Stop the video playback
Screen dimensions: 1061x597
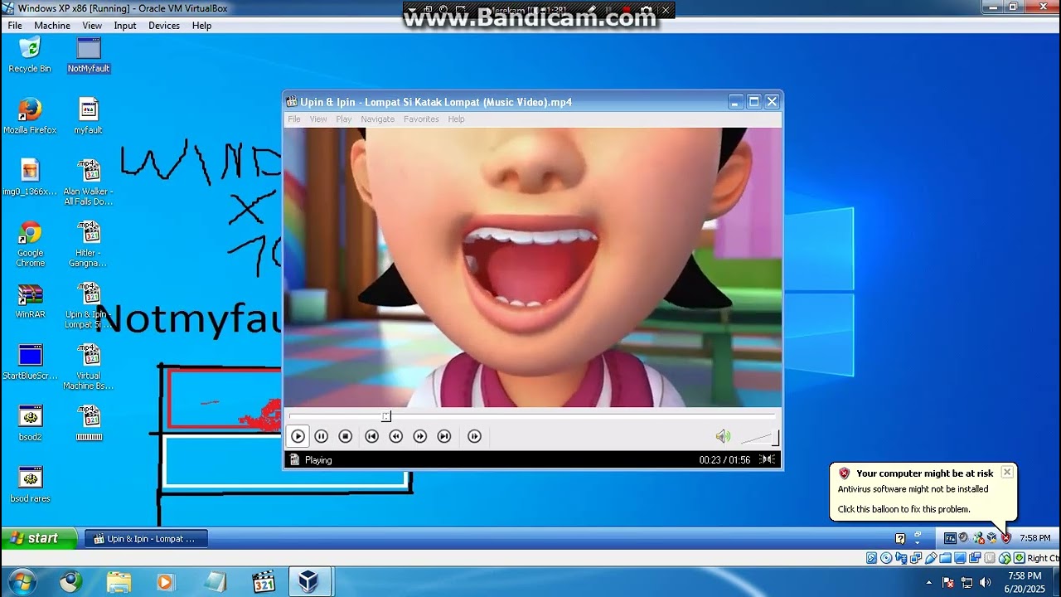pos(346,436)
